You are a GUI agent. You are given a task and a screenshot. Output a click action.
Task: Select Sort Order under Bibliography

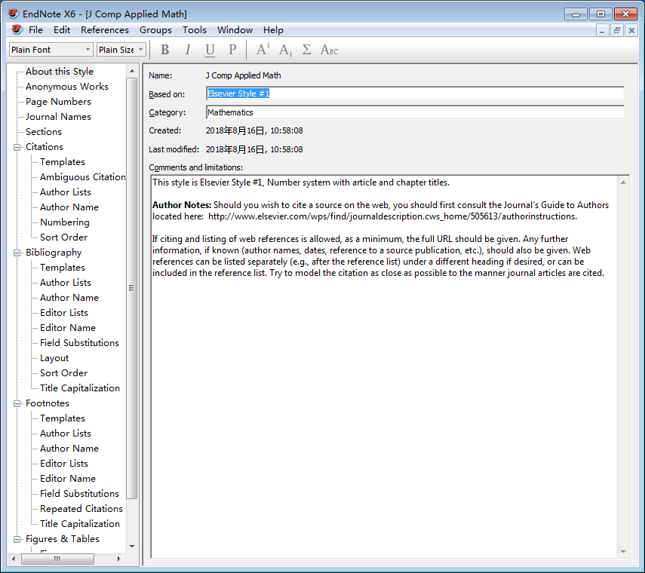(x=64, y=373)
